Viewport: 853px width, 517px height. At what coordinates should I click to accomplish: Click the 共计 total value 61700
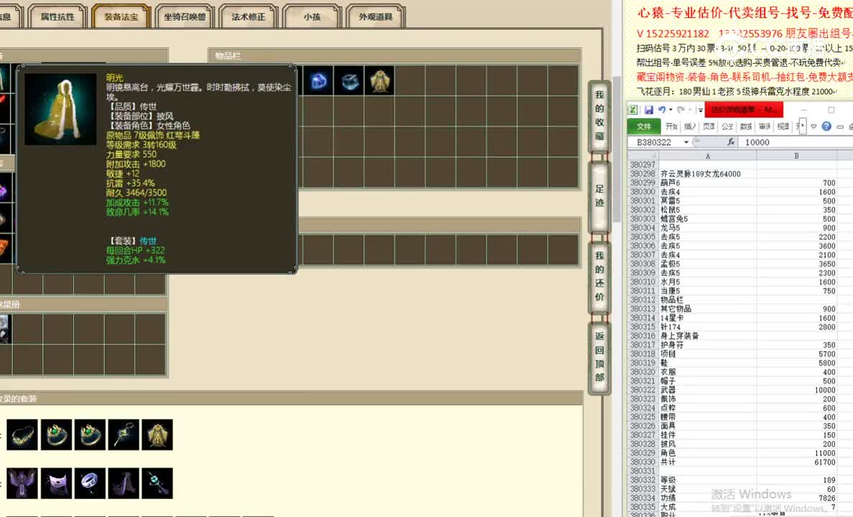[796, 462]
